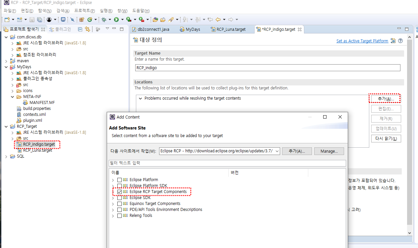Click the Save All icon in the toolbar
This screenshot has width=418, height=248.
pos(39,20)
